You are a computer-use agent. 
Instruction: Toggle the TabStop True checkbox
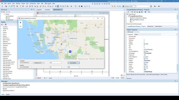pyautogui.click(x=145, y=44)
